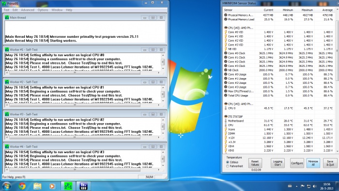Click the ITE IT8728F sensor group icon
The image size is (339, 191).
pyautogui.click(x=226, y=117)
